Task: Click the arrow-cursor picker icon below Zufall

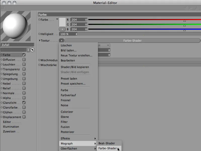Action: 32,50
